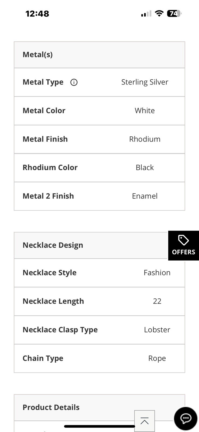The width and height of the screenshot is (199, 432).
Task: Tap the back-to-top arrow icon
Action: [145, 421]
